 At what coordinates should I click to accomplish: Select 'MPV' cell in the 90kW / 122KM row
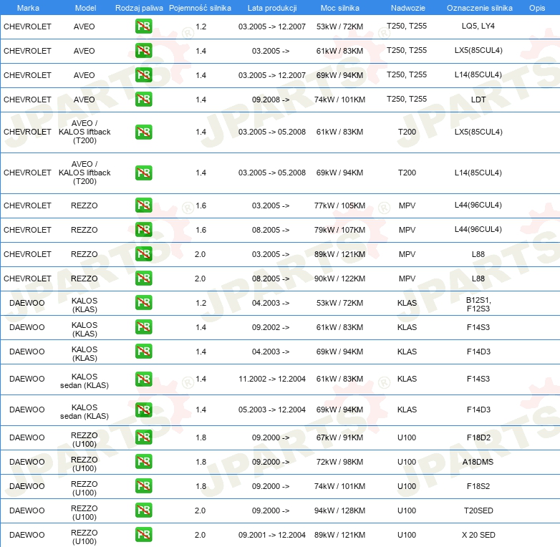pyautogui.click(x=407, y=278)
